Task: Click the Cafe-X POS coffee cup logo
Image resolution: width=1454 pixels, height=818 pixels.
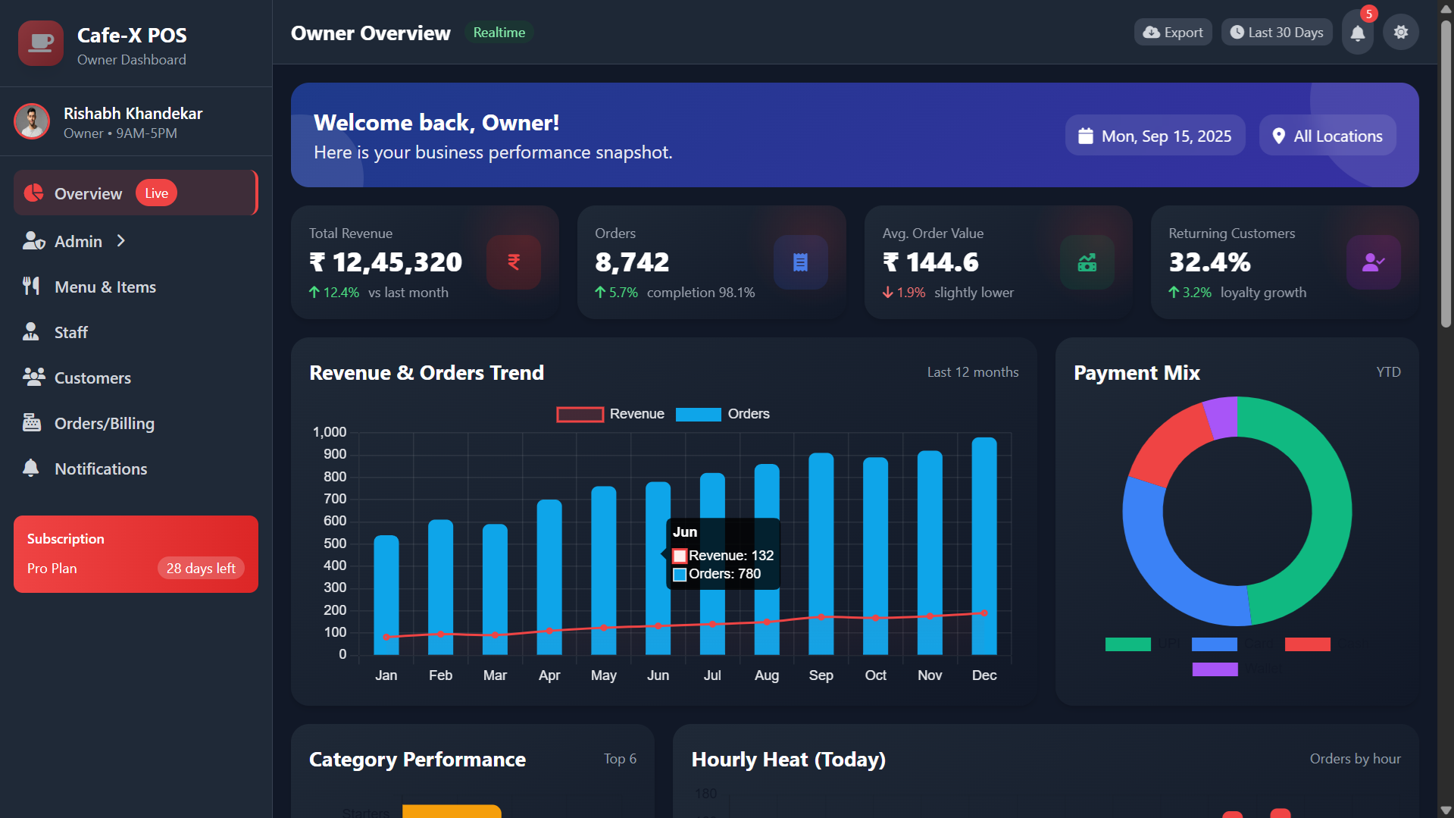Action: tap(41, 43)
